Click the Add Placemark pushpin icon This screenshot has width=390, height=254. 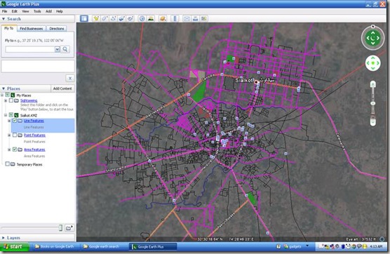click(x=96, y=19)
